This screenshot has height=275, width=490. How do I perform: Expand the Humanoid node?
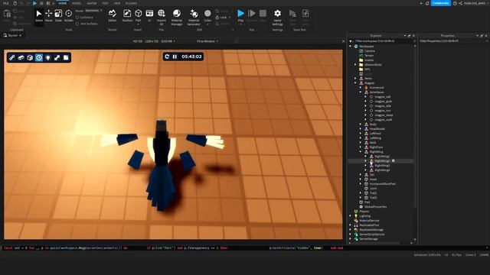pyautogui.click(x=361, y=88)
